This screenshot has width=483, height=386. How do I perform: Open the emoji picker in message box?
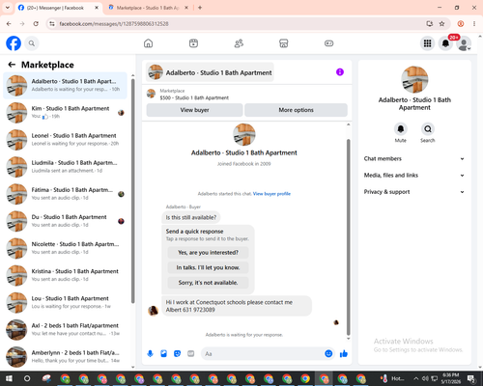tap(328, 354)
